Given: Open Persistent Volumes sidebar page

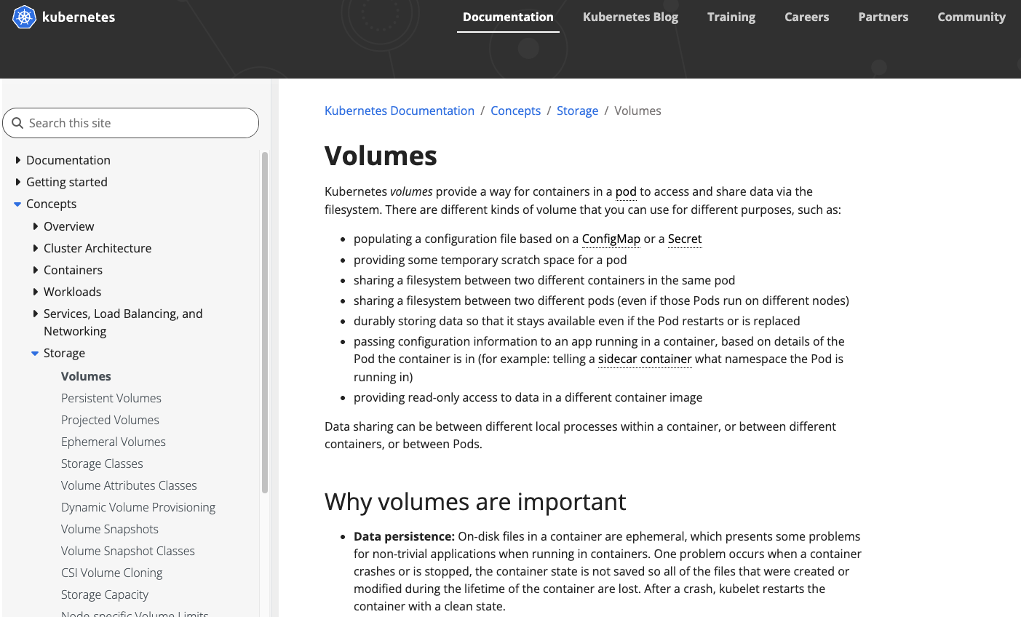Looking at the screenshot, I should point(111,398).
